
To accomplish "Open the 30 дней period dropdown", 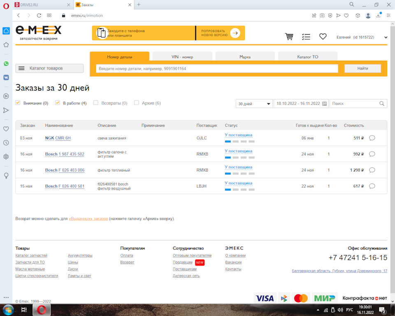I will coord(254,104).
